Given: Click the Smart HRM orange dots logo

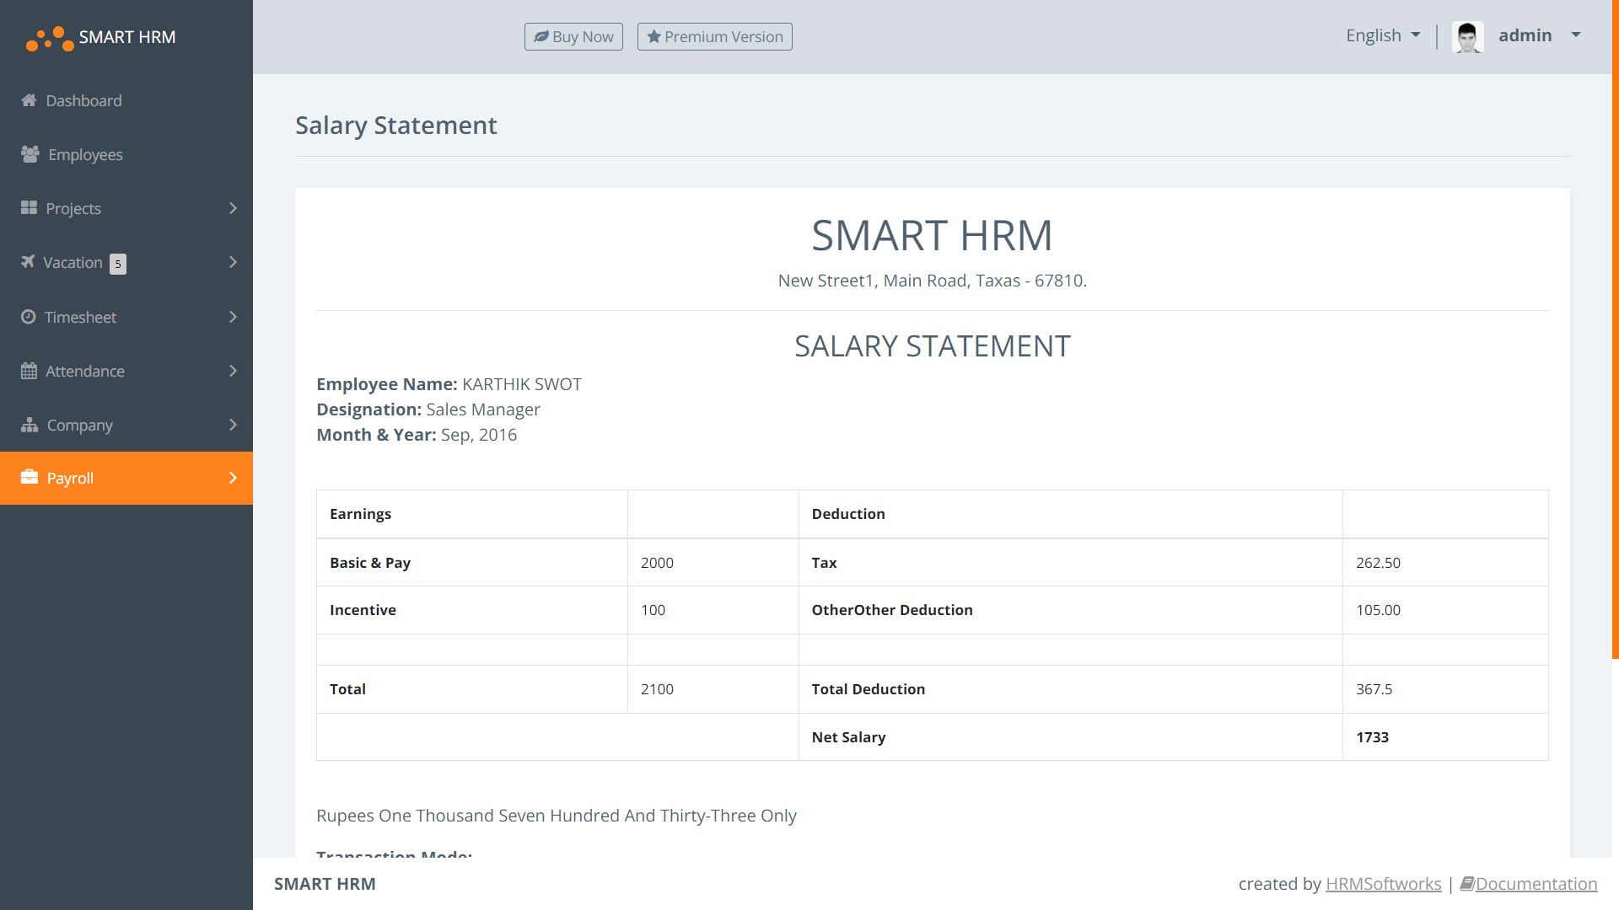Looking at the screenshot, I should 49,39.
